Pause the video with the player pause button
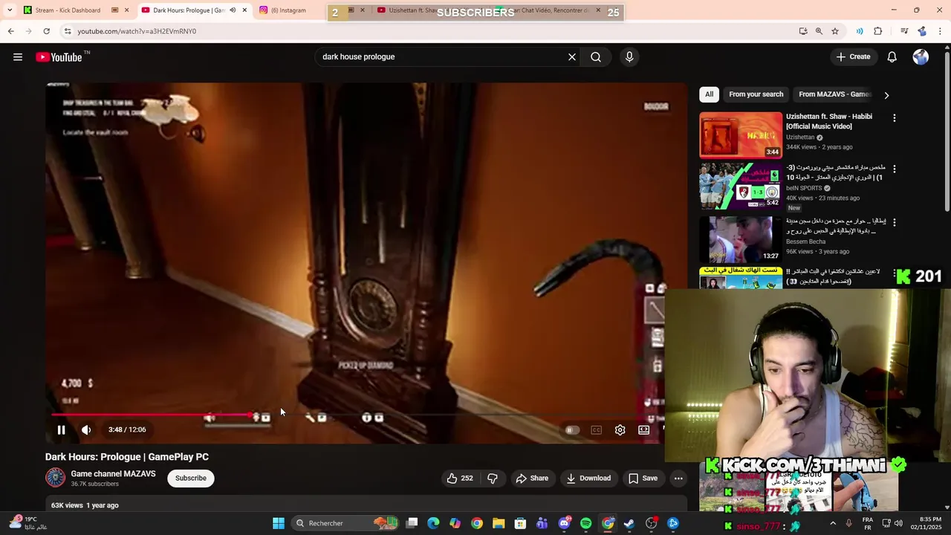This screenshot has height=535, width=951. click(x=62, y=429)
